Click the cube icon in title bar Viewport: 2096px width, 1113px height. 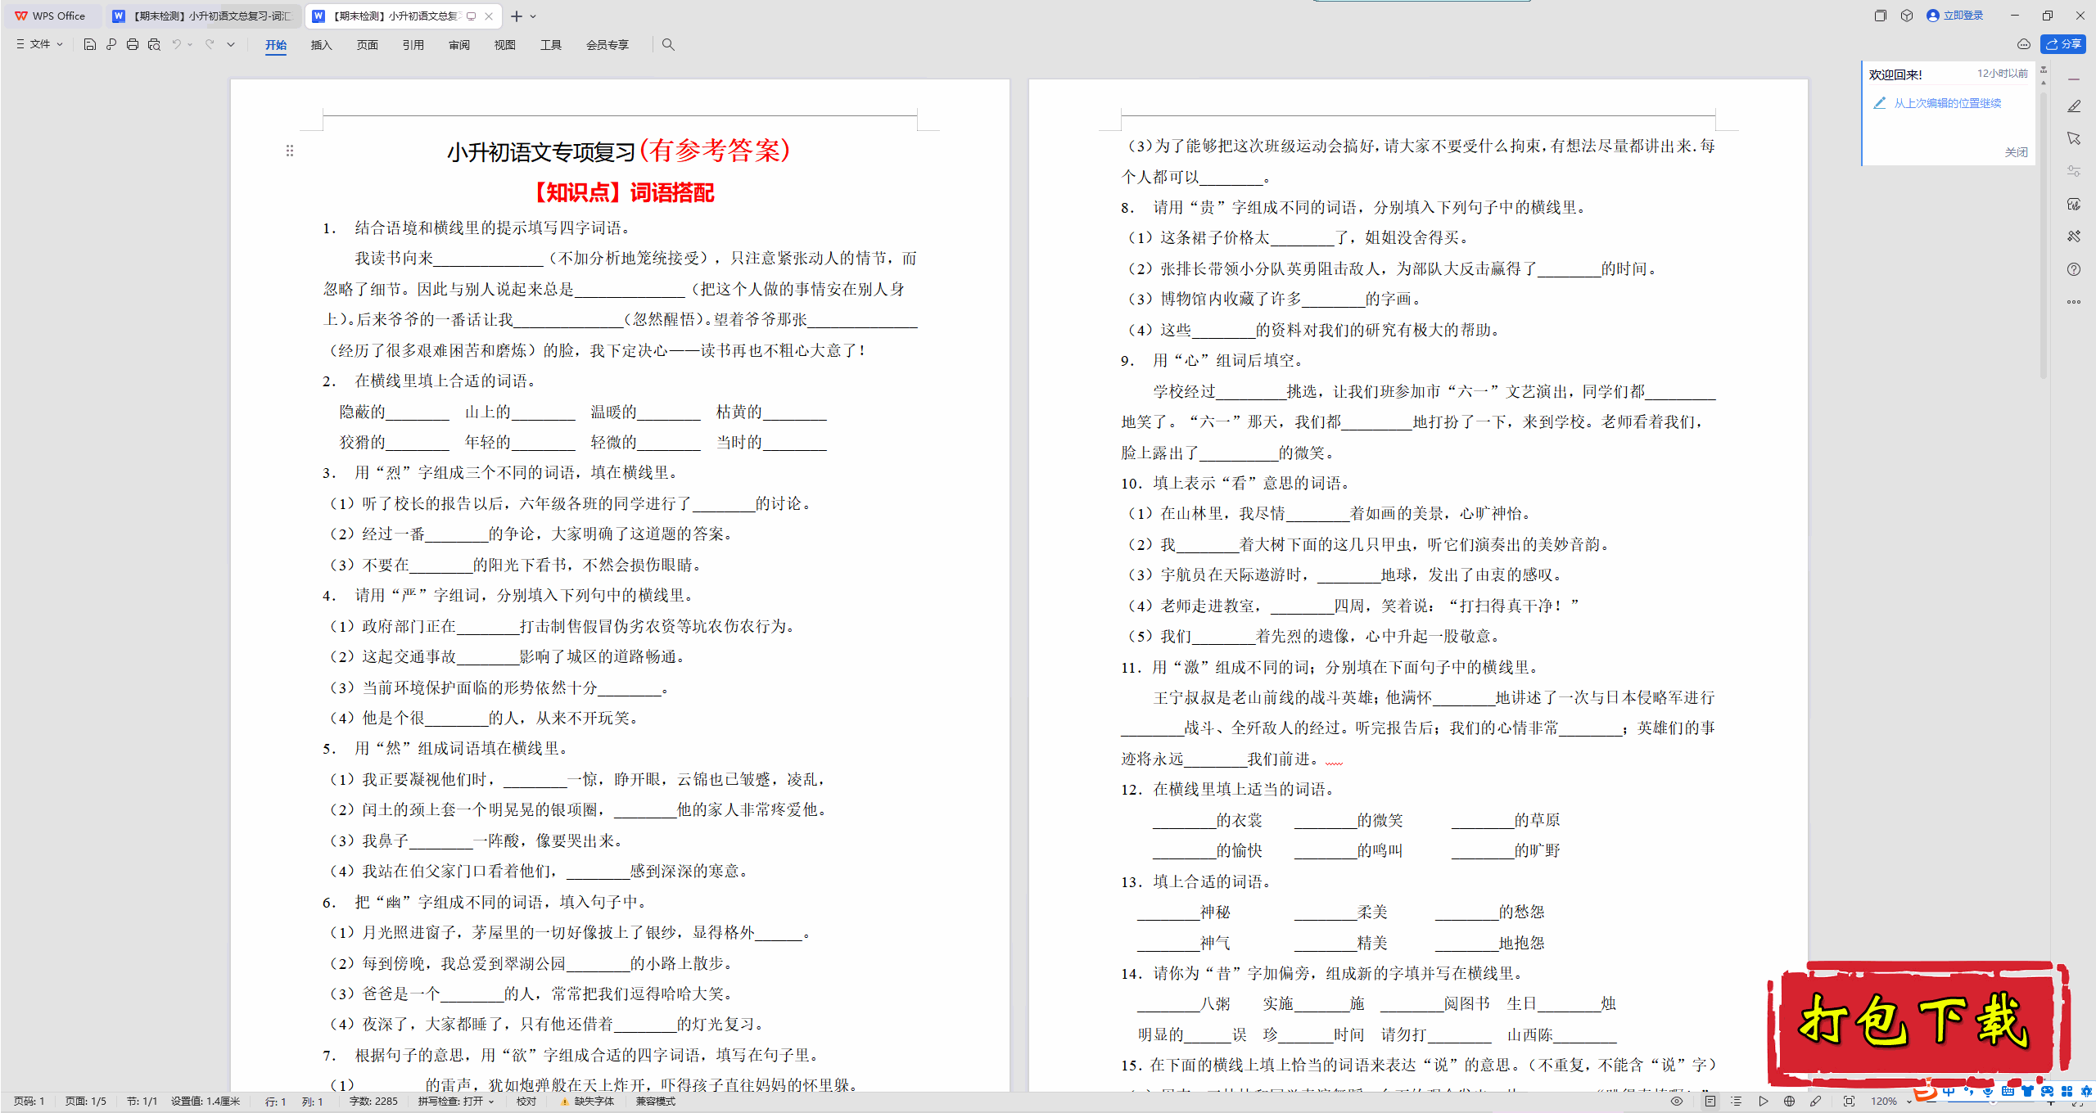point(1907,16)
